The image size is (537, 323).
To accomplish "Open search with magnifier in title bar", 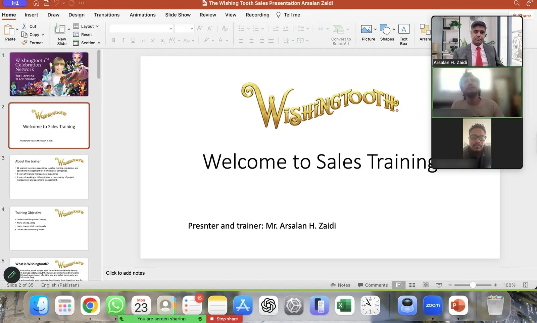I will tap(517, 3).
